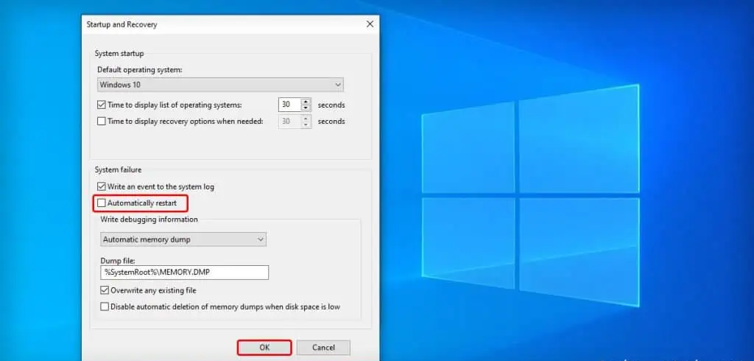Uncheck Write an event to the system log
The image size is (754, 361).
pyautogui.click(x=102, y=187)
